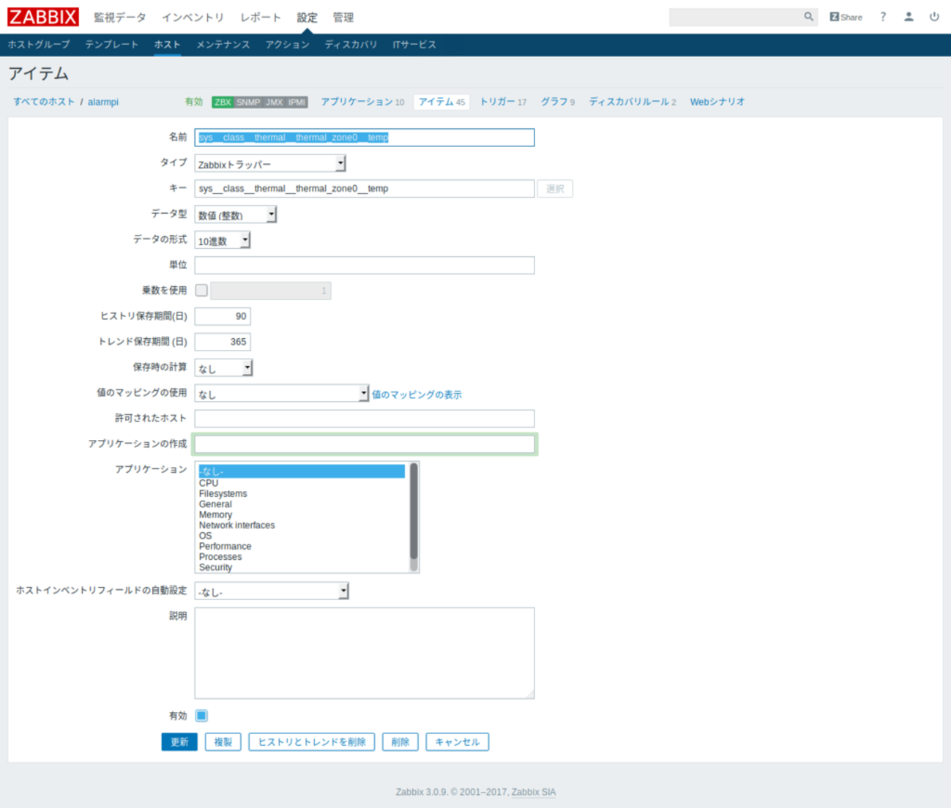Switch to グラフ tab
951x808 pixels.
tap(558, 102)
